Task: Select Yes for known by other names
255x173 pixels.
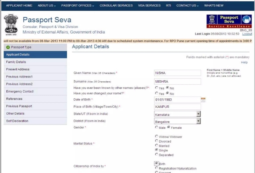Action: click(x=157, y=88)
